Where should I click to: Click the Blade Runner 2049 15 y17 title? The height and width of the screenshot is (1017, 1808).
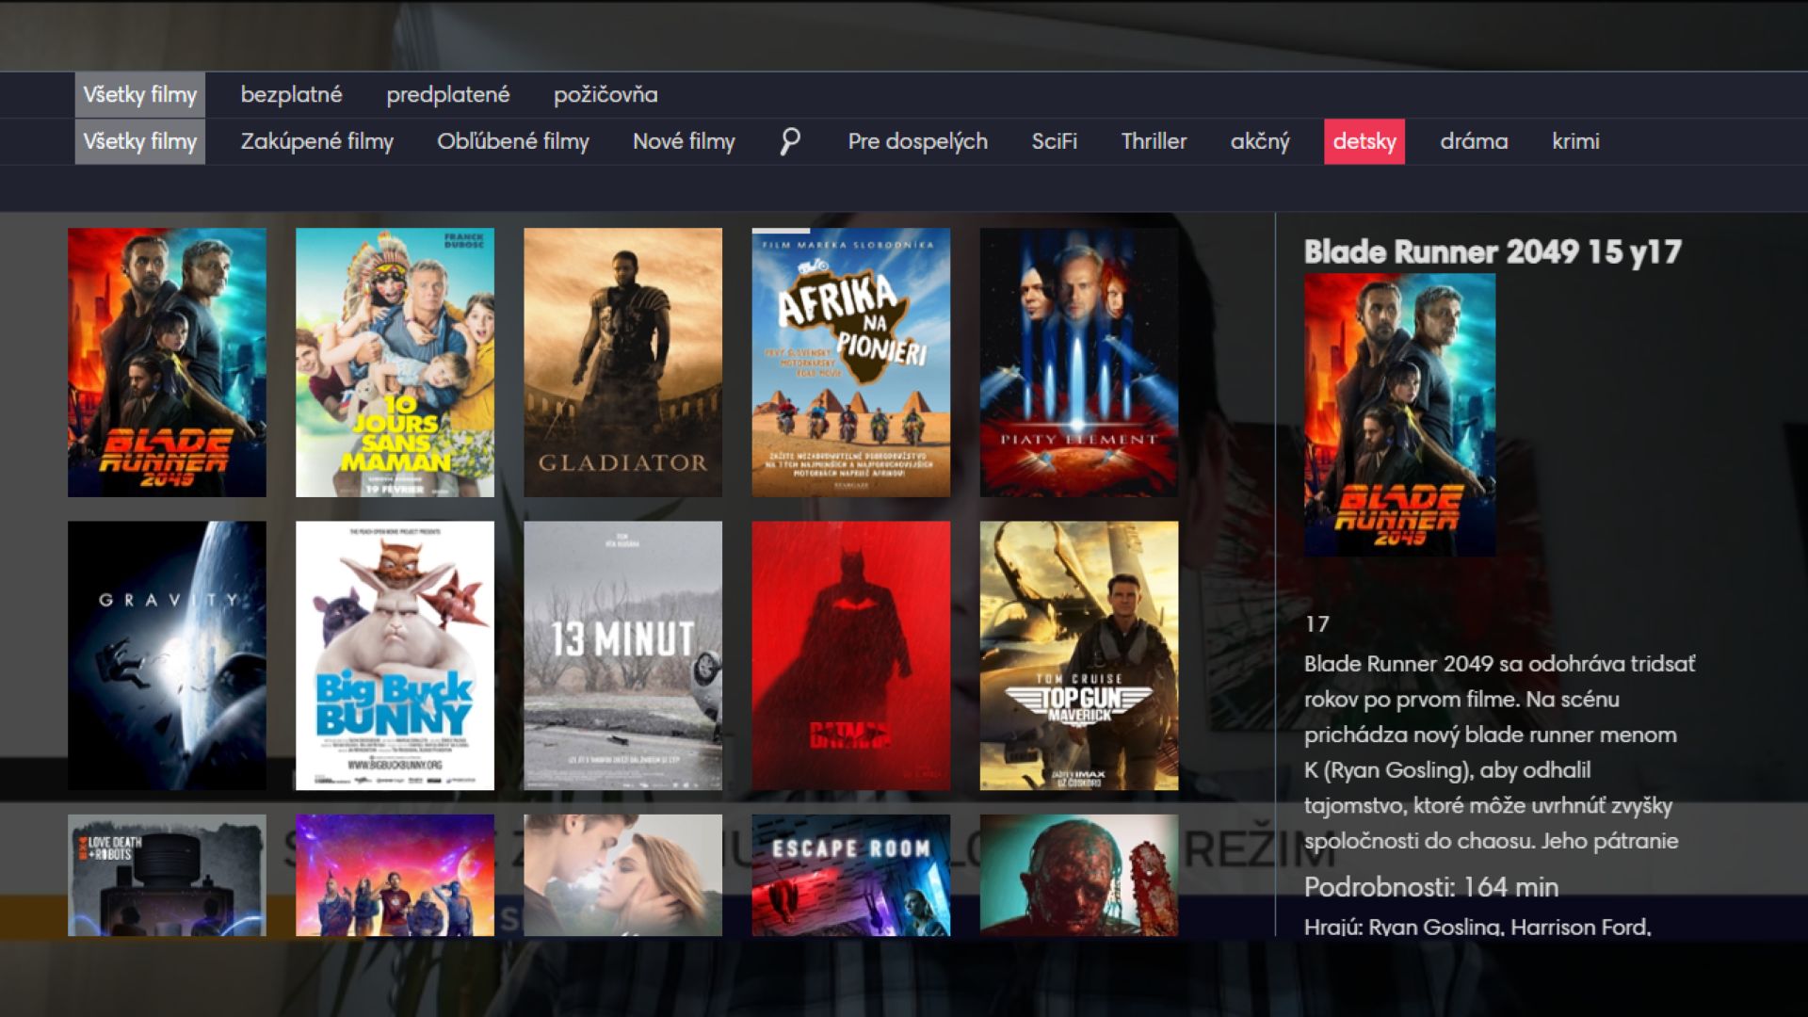point(1493,251)
